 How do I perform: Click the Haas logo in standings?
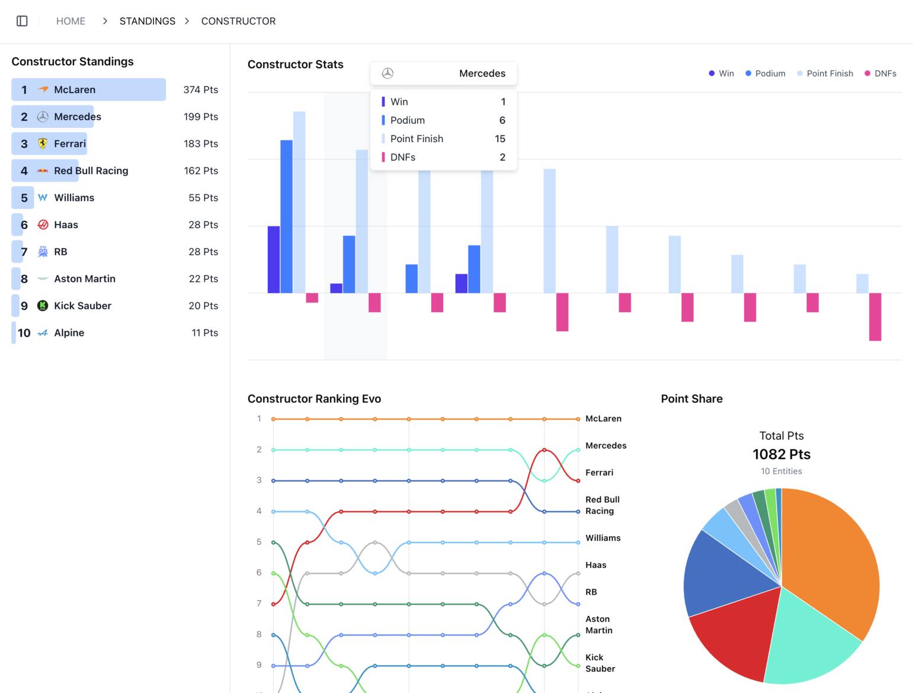43,224
